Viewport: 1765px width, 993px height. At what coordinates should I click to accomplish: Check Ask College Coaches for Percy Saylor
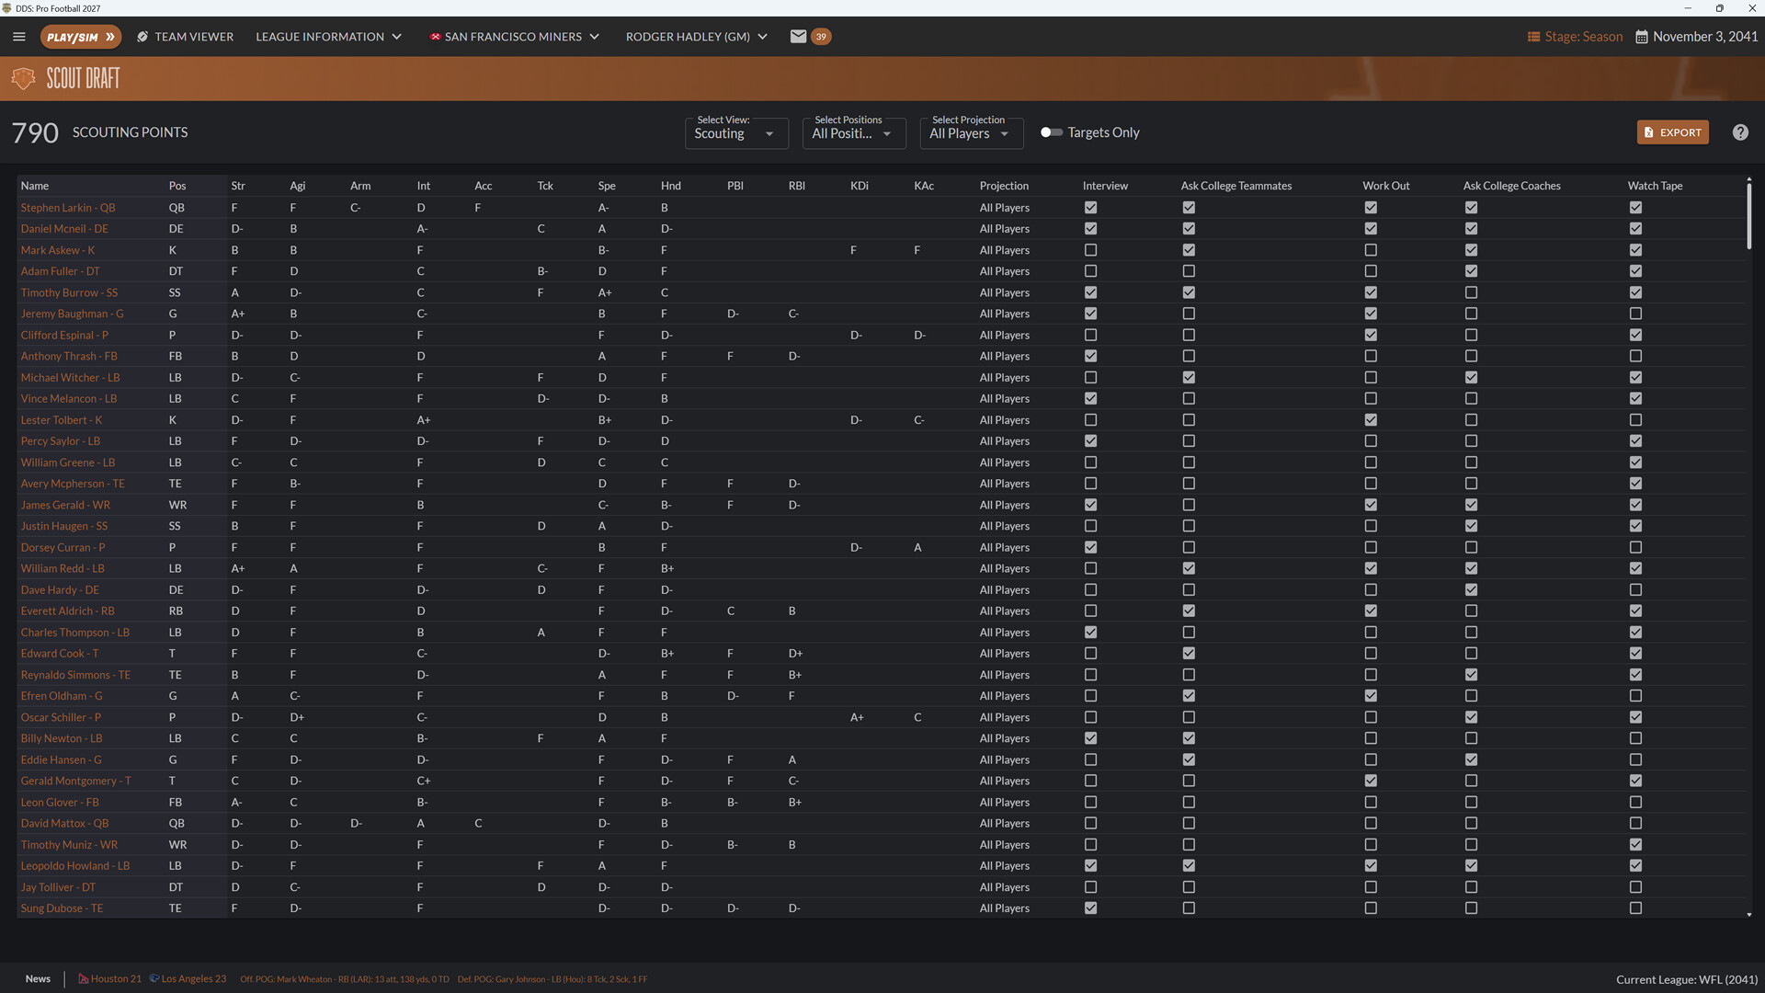pyautogui.click(x=1471, y=441)
